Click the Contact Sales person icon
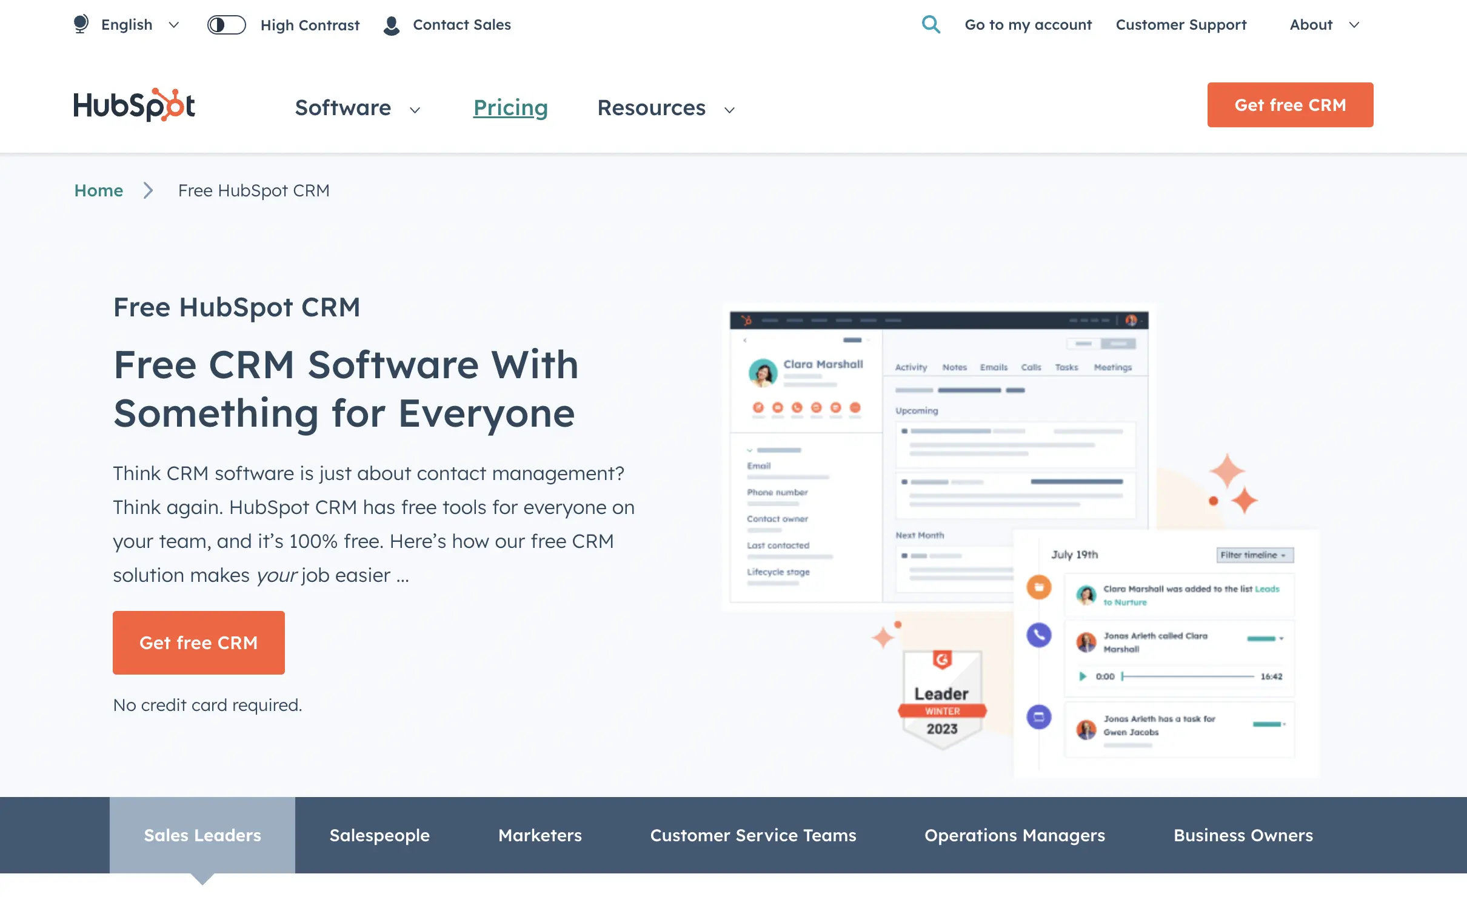The image size is (1467, 914). [392, 25]
